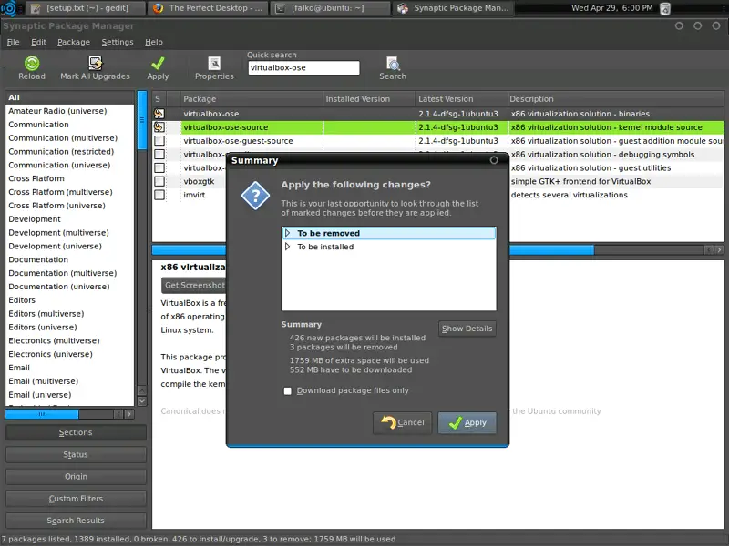
Task: Open the Settings menu
Action: pos(117,42)
